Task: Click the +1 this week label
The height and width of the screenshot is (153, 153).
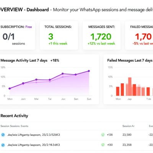Action: [x=58, y=44]
